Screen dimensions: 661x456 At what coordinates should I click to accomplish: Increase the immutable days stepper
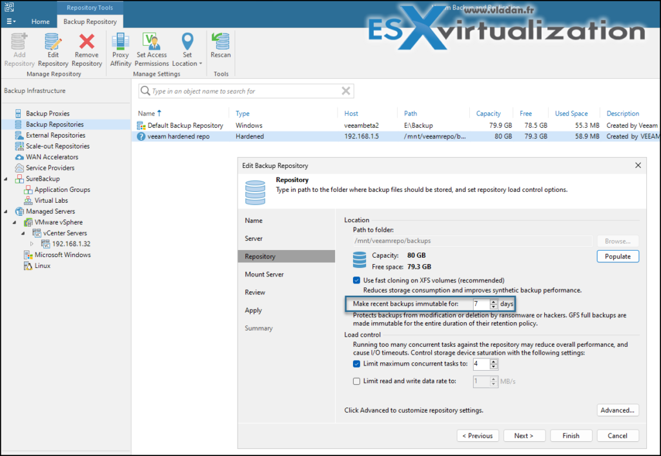[494, 302]
